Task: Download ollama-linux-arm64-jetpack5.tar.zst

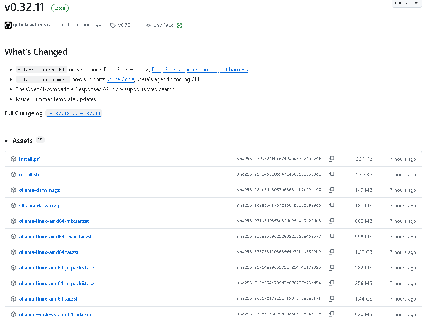Action: 59,268
